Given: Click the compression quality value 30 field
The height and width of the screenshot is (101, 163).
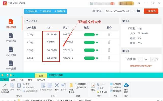Looking at the screenshot, I should (x=146, y=59).
